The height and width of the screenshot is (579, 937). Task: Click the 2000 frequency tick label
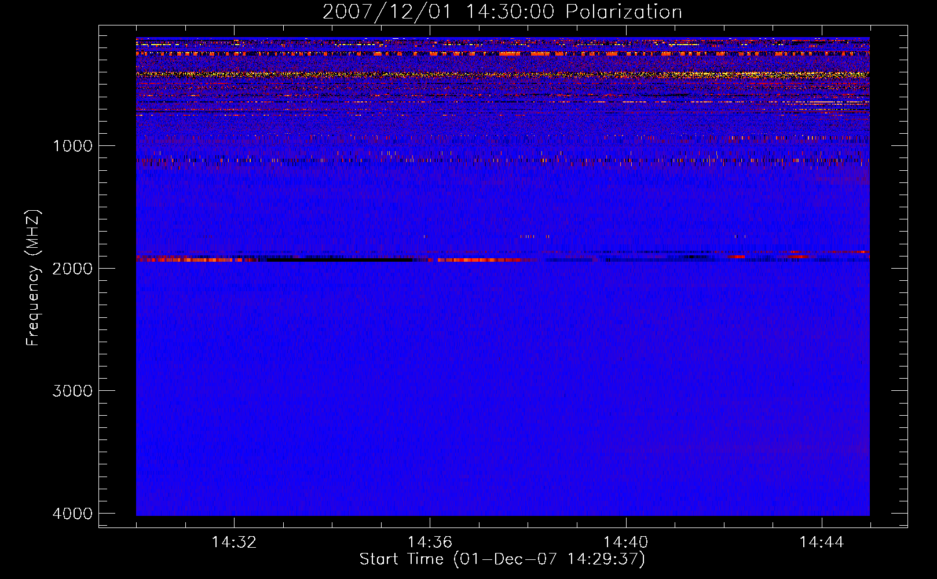[72, 268]
